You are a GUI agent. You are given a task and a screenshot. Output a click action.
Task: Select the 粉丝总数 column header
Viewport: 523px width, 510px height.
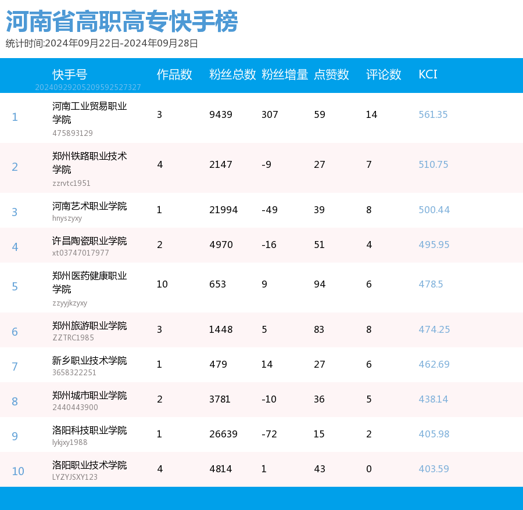pyautogui.click(x=232, y=74)
